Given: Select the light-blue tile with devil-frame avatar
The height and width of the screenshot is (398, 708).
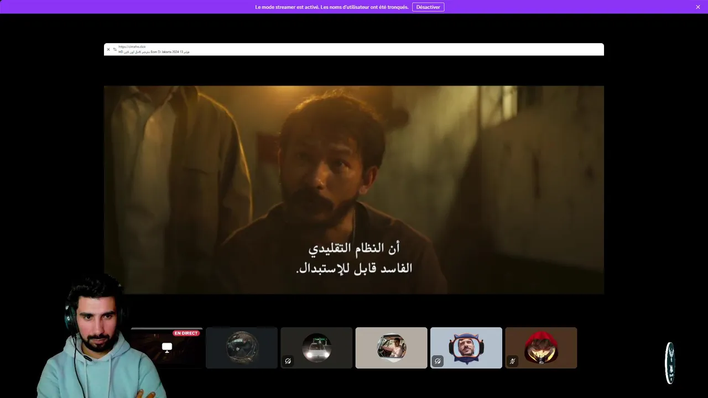Looking at the screenshot, I should tap(466, 348).
